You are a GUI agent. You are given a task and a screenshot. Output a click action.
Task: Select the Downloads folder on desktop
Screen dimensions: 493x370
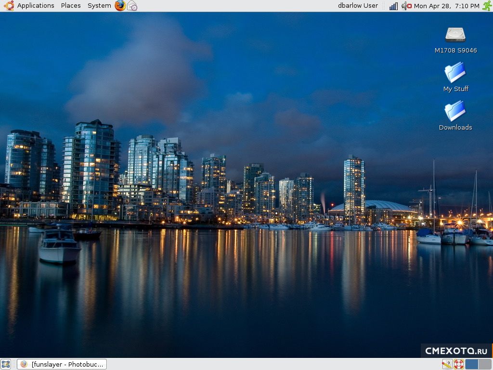coord(455,111)
